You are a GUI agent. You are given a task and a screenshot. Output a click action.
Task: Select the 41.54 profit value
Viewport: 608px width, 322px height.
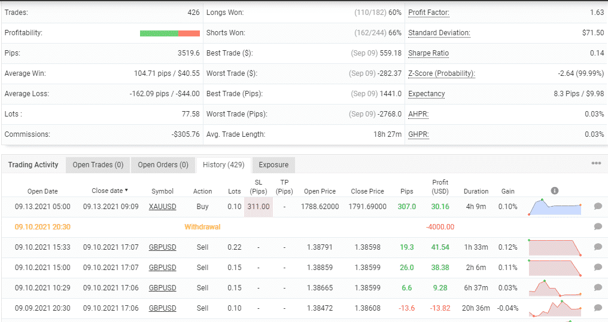click(440, 247)
